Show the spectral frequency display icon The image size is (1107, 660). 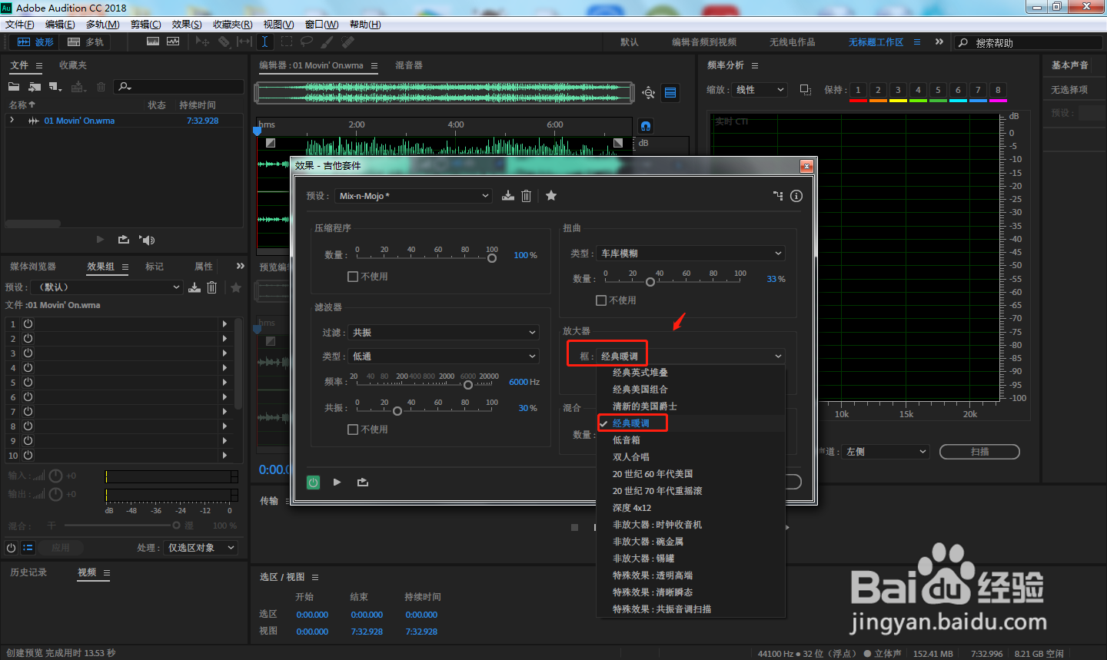[153, 41]
